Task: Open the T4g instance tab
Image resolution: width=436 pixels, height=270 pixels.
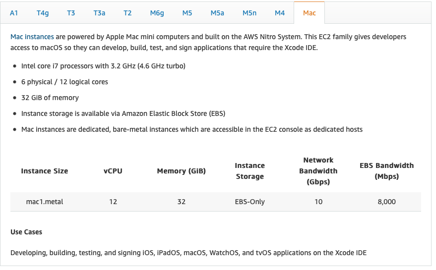Action: (43, 13)
